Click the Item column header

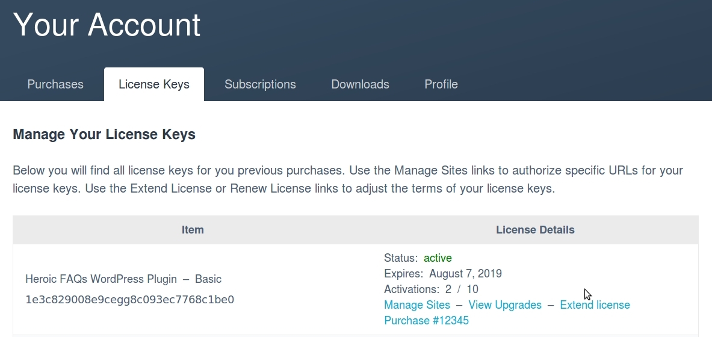click(193, 230)
